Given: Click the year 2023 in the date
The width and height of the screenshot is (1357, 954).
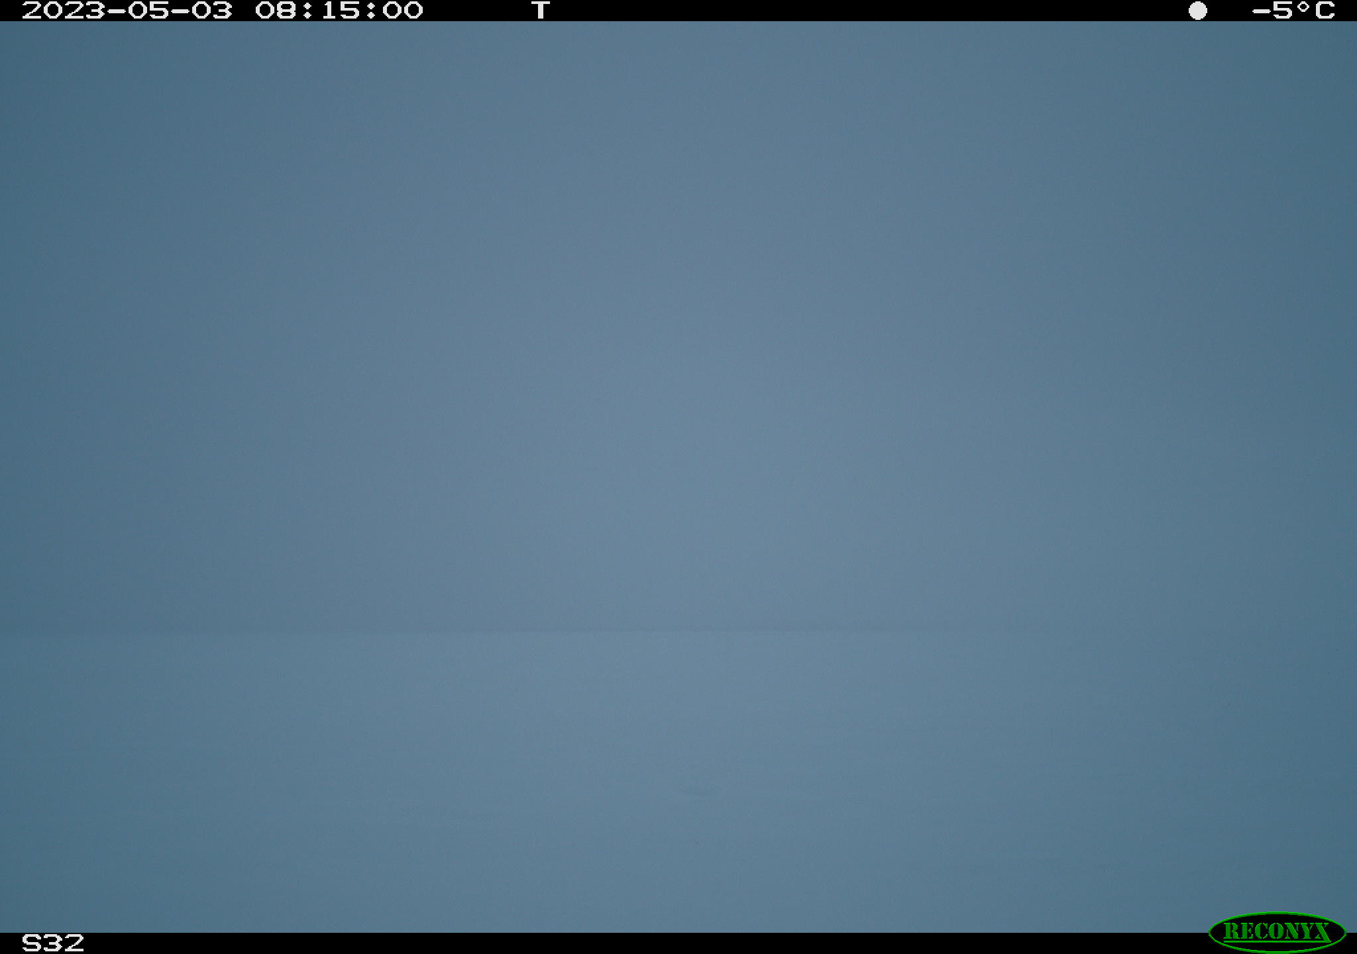Looking at the screenshot, I should [64, 11].
